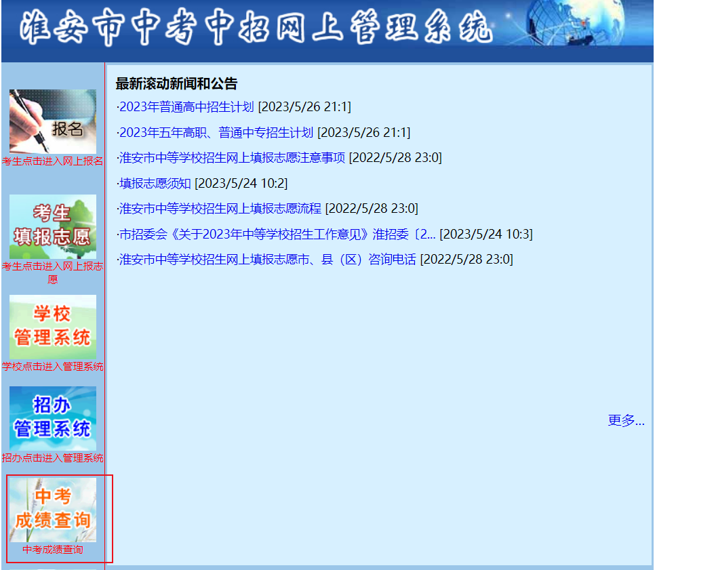Click the 学校点击进入管理系统 link
This screenshot has height=570, width=716.
[x=53, y=367]
